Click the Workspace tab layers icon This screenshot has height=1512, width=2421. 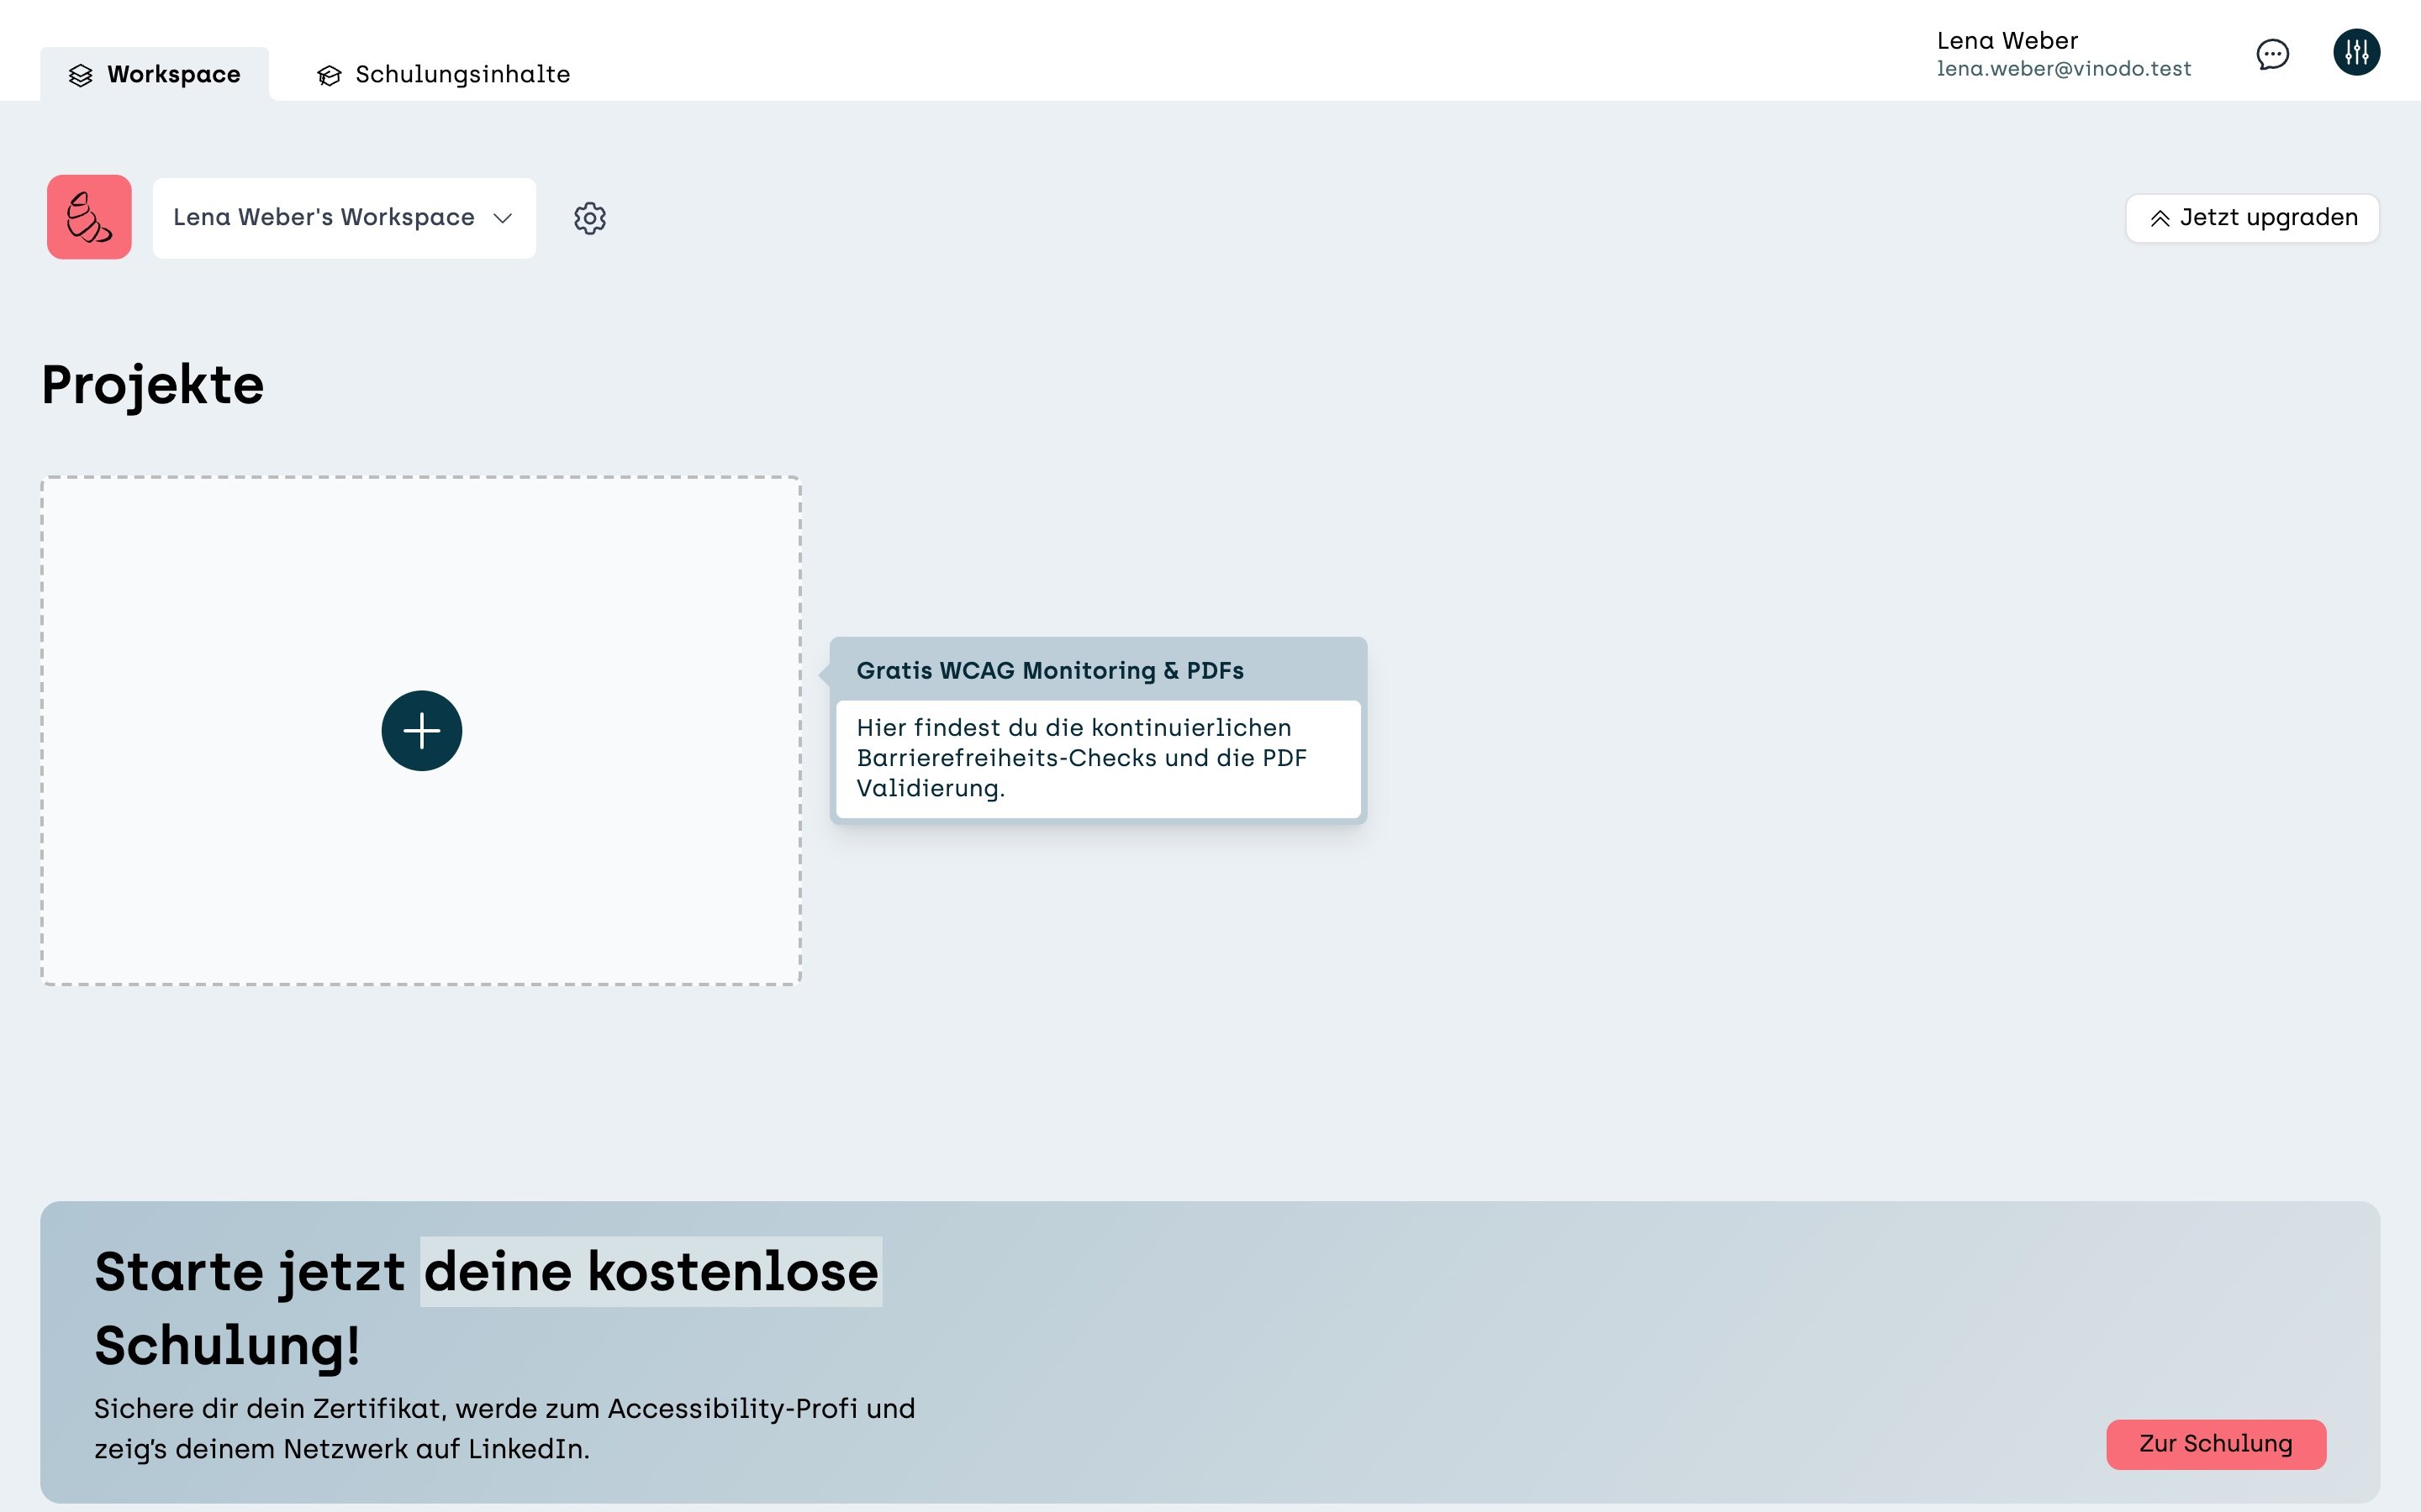point(81,75)
